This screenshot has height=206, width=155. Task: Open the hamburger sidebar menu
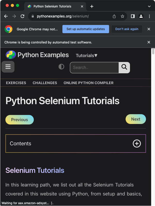(8, 67)
